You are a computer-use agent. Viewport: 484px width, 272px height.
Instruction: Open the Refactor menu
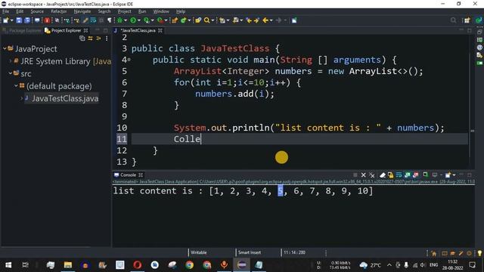[x=59, y=11]
